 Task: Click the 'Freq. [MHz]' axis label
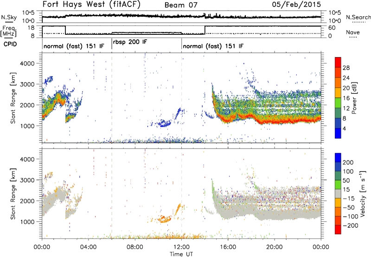point(9,31)
